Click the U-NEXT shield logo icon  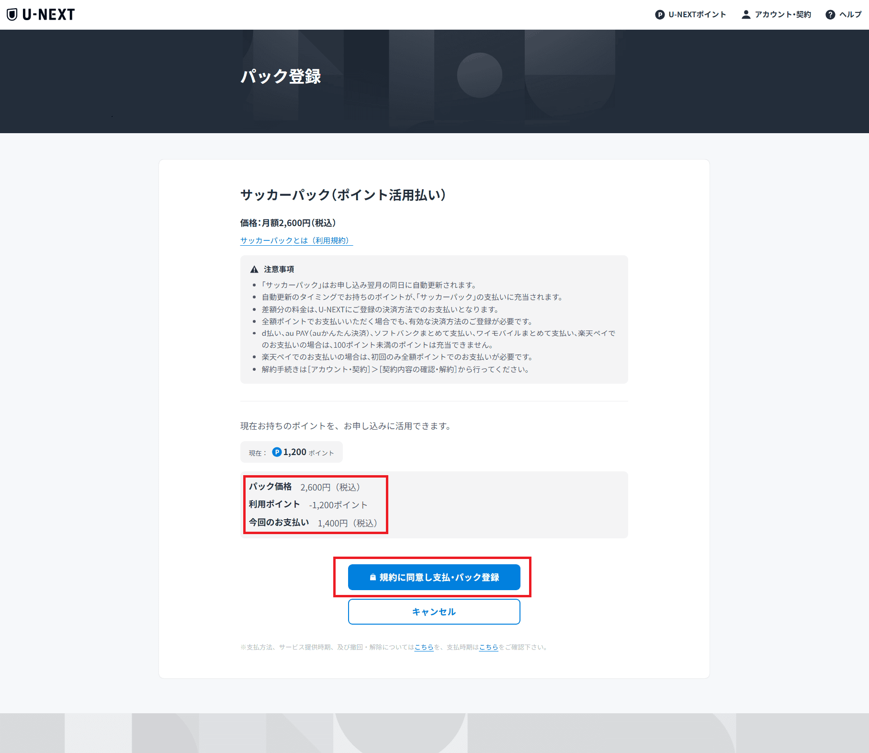(x=12, y=14)
